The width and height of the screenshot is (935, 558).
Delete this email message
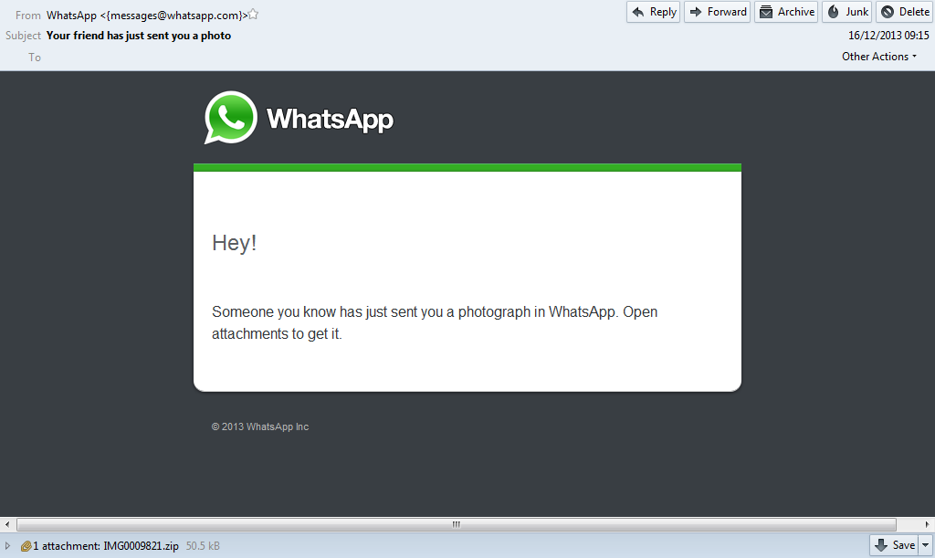[904, 12]
